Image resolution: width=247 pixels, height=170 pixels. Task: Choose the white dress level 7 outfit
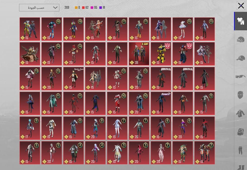(117, 128)
